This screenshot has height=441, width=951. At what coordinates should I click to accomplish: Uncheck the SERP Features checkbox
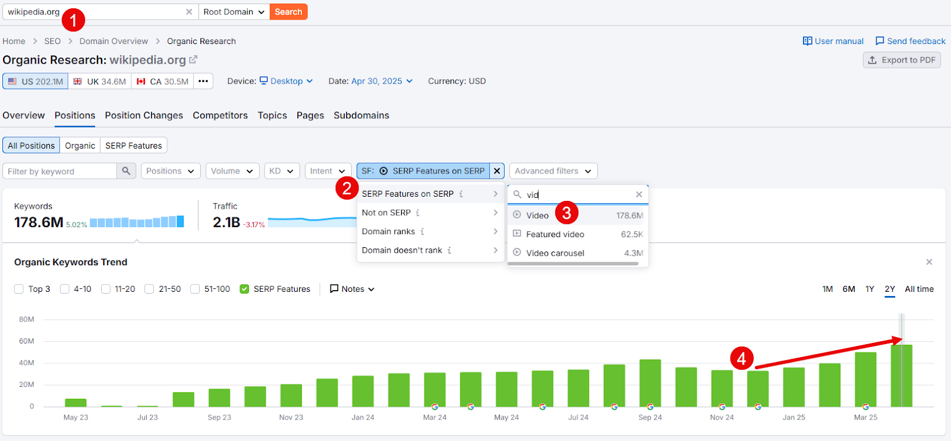pos(244,289)
